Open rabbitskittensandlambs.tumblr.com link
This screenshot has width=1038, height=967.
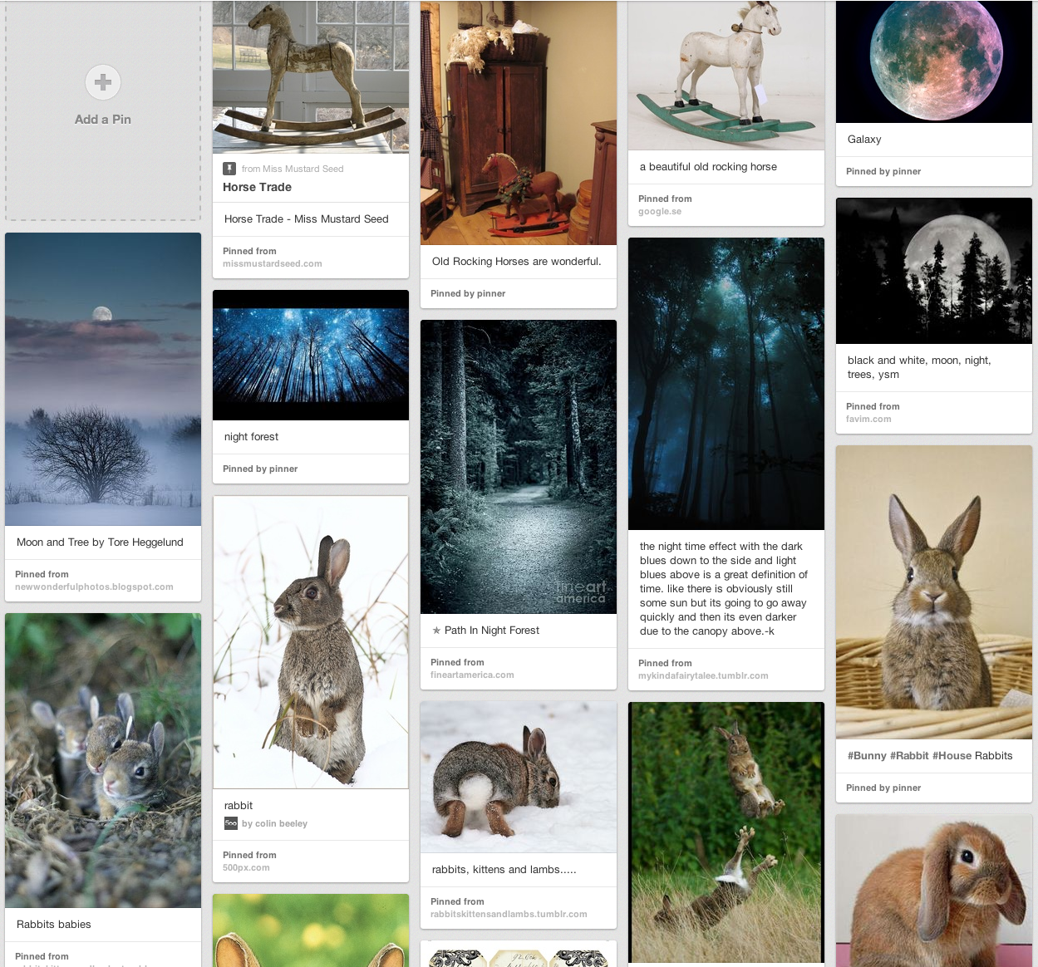pos(509,915)
